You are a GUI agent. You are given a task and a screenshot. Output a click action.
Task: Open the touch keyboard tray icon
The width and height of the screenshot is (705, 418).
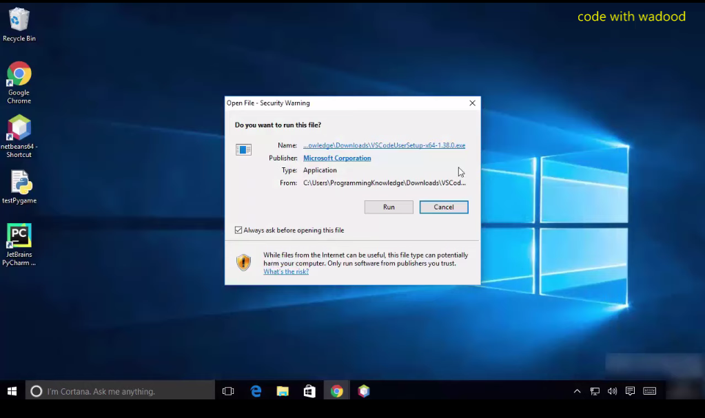[649, 391]
